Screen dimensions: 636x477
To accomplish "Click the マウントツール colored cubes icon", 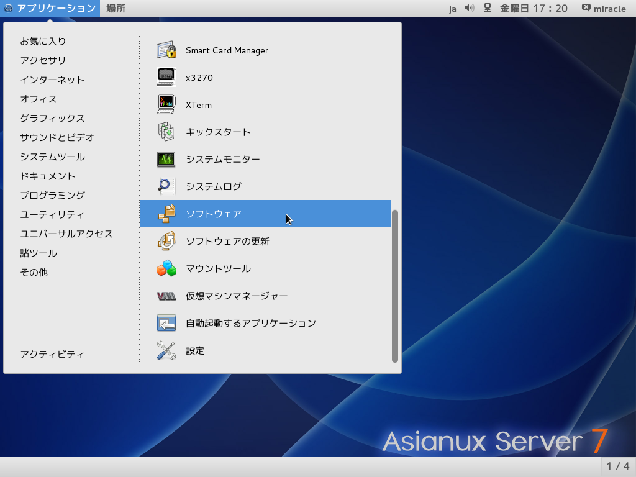I will 166,268.
